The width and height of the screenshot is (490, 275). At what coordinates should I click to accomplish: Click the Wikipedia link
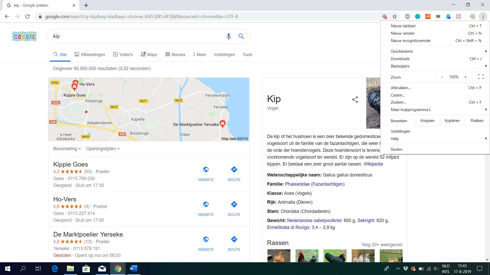pos(373,164)
